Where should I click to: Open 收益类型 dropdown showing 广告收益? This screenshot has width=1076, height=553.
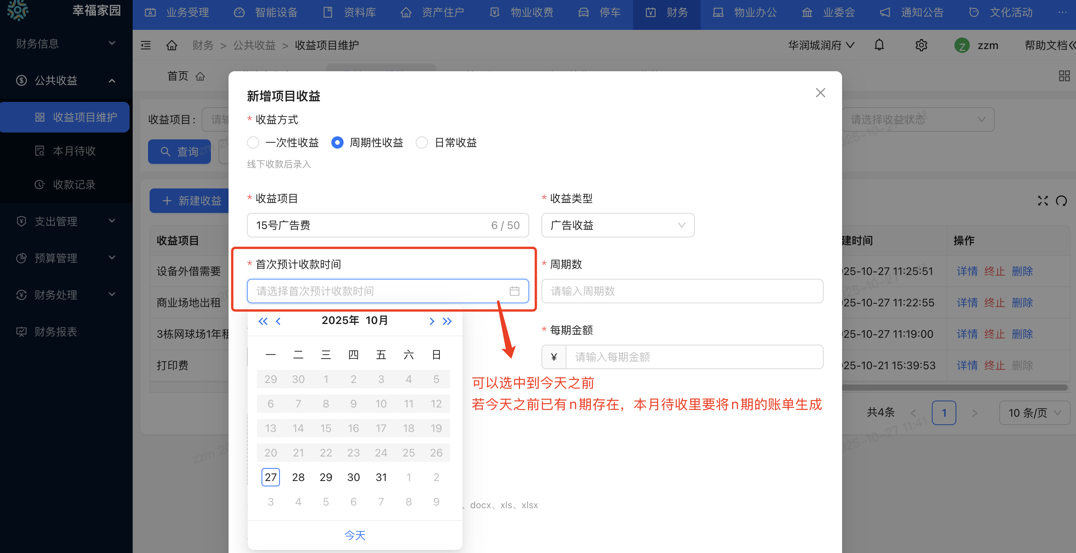click(x=617, y=225)
